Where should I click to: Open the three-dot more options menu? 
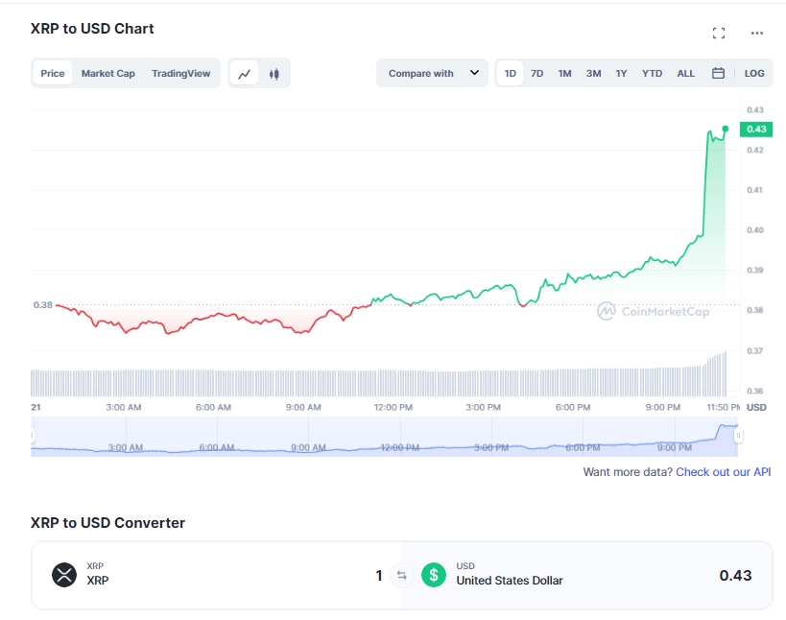[x=757, y=34]
